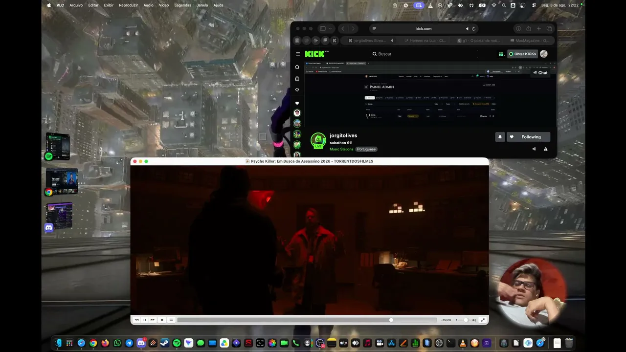Share the jorgitolives stream
Image resolution: width=626 pixels, height=352 pixels.
point(534,149)
